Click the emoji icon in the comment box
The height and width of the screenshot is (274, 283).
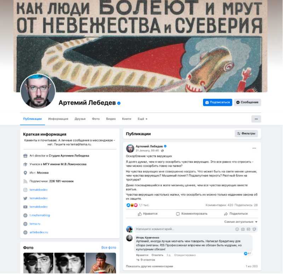[x=237, y=229]
